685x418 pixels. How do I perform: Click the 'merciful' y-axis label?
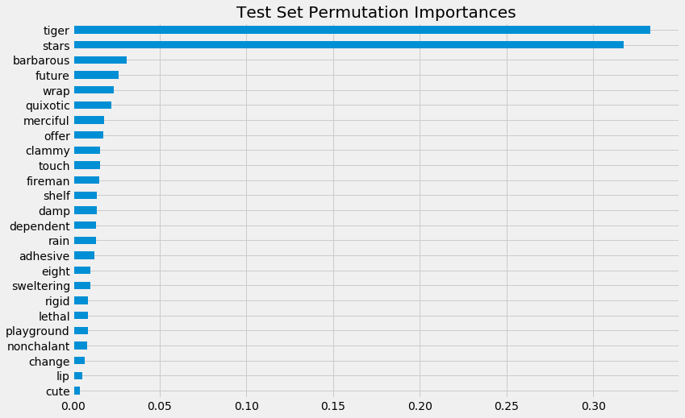pyautogui.click(x=47, y=120)
